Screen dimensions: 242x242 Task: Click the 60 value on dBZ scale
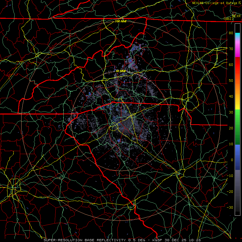coord(231,65)
